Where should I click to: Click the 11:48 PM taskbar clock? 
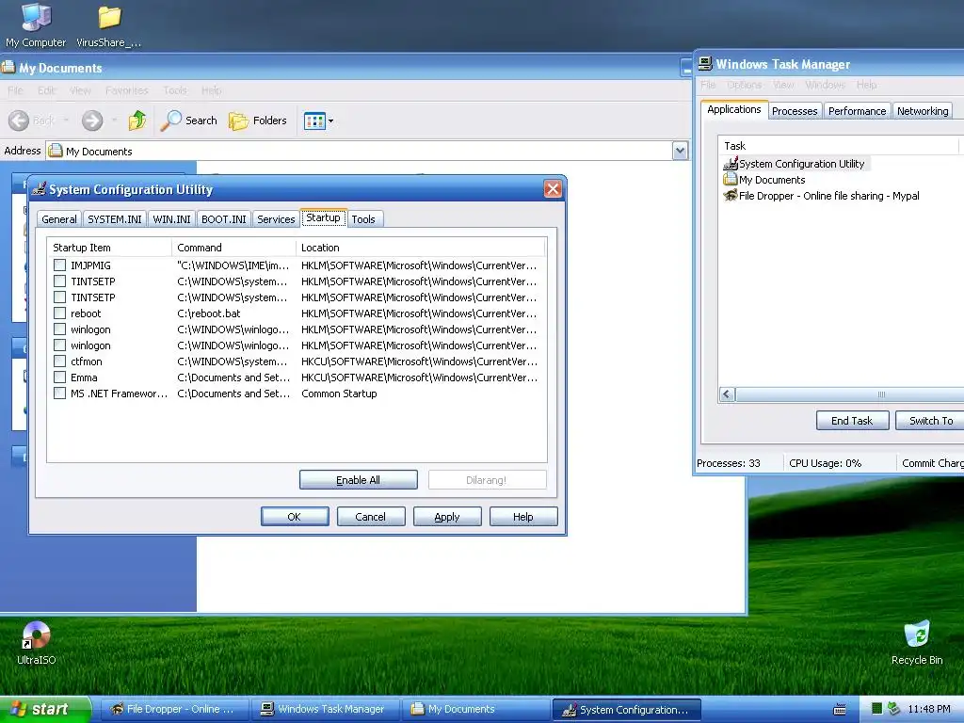tap(929, 709)
